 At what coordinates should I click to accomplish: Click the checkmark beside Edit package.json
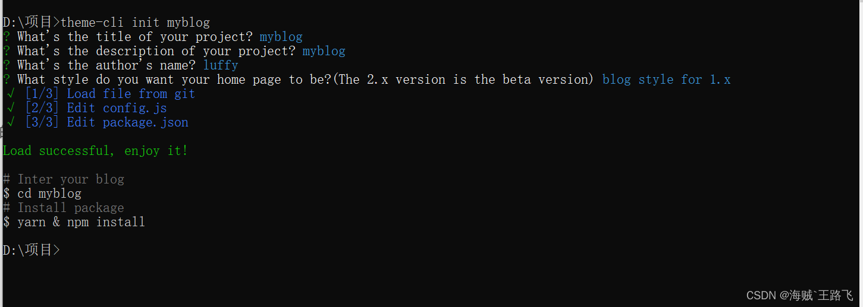coord(11,122)
